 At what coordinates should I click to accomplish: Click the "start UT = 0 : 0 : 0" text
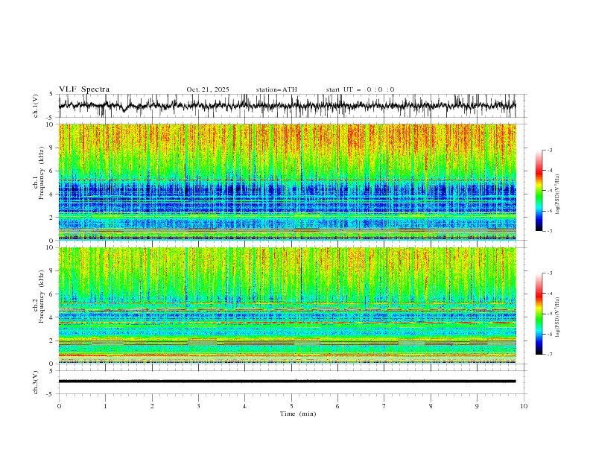pos(360,89)
